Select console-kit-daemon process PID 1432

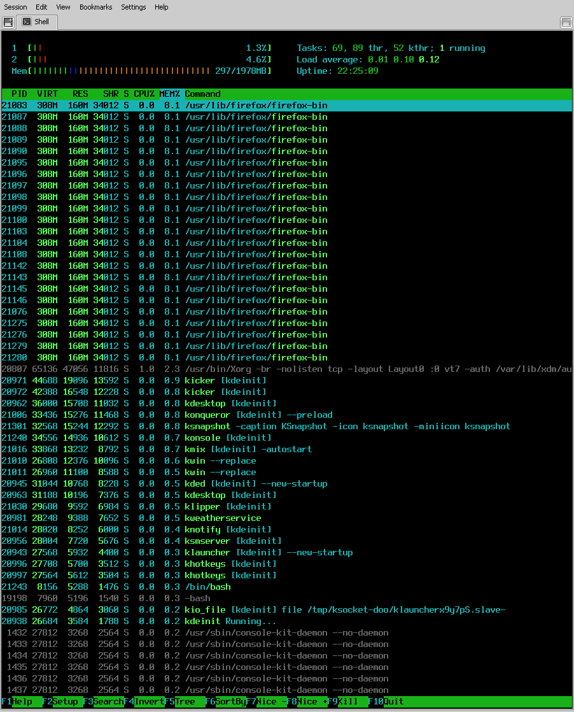287,633
